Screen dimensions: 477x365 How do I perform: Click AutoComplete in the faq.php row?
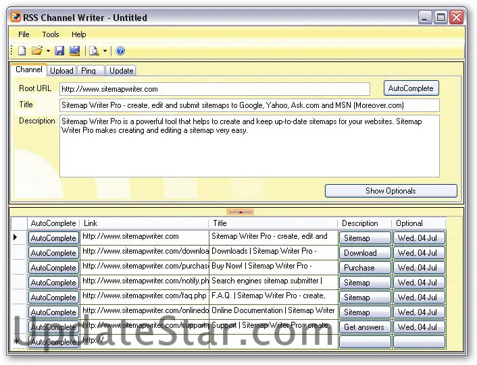click(54, 298)
